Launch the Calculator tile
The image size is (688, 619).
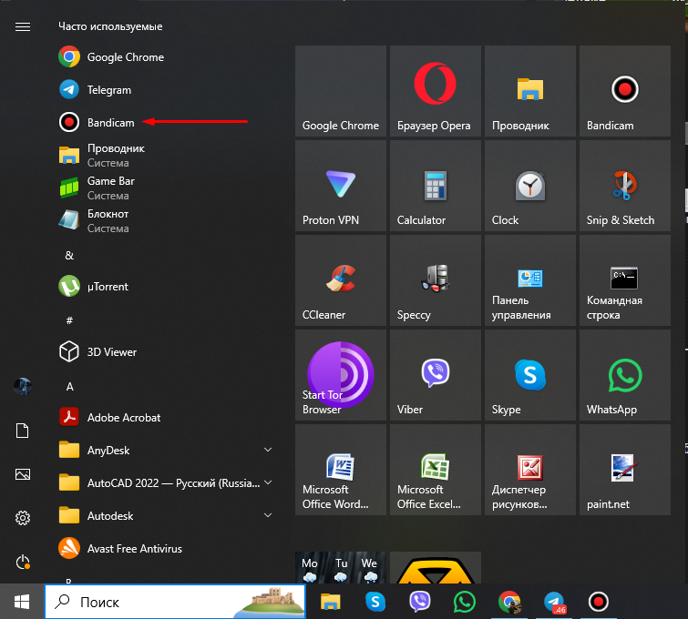[x=436, y=186]
